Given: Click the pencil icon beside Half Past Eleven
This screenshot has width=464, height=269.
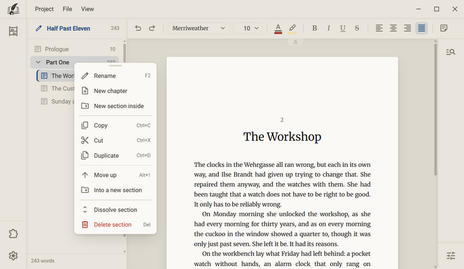Looking at the screenshot, I should [x=38, y=28].
